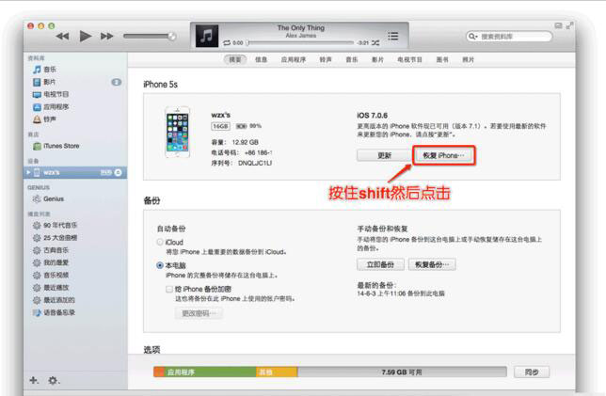
Task: Click the serial number DNQLJC1LI text
Action: coord(255,163)
